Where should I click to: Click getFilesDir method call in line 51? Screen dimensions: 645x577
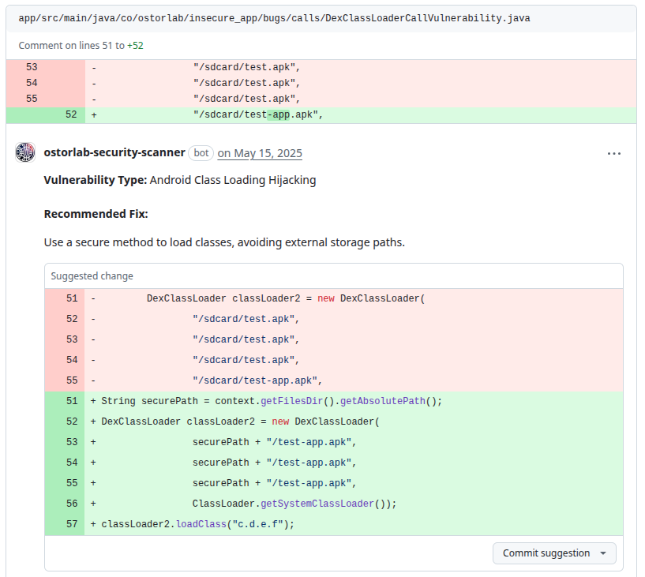pos(291,402)
